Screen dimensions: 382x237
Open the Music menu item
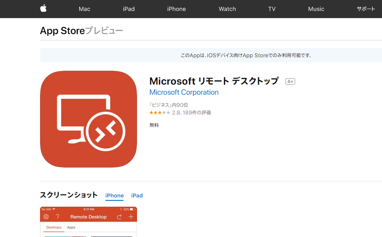coord(316,9)
